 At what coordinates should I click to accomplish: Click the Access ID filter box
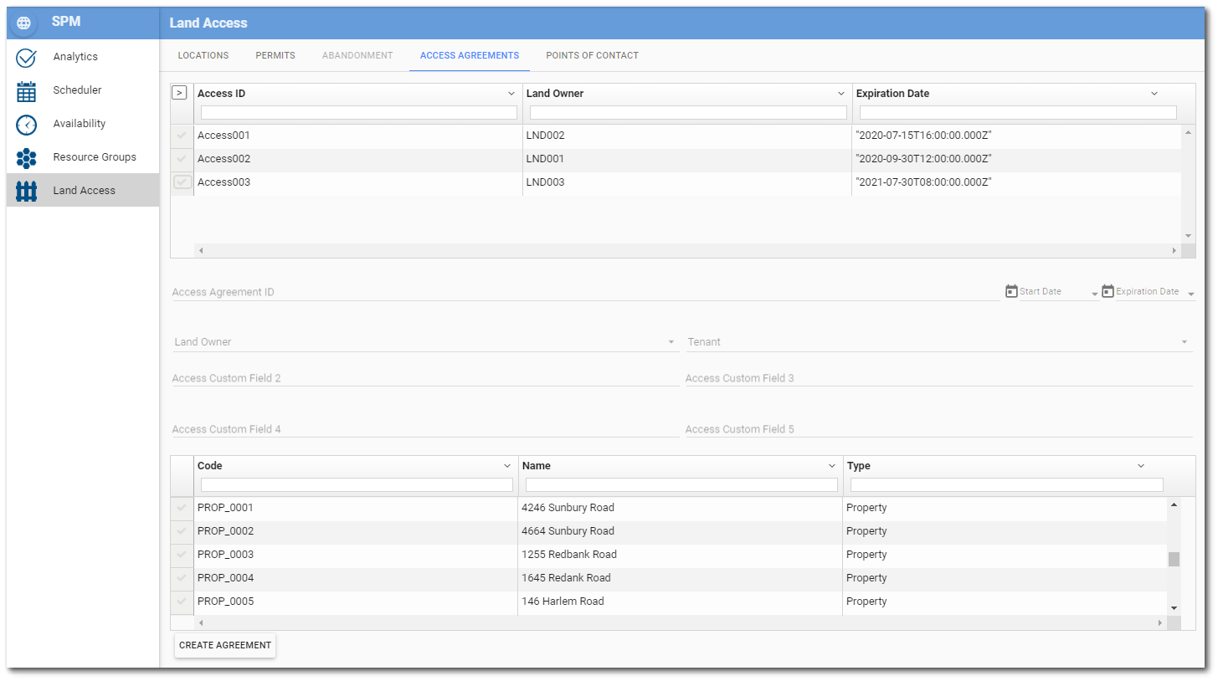359,112
